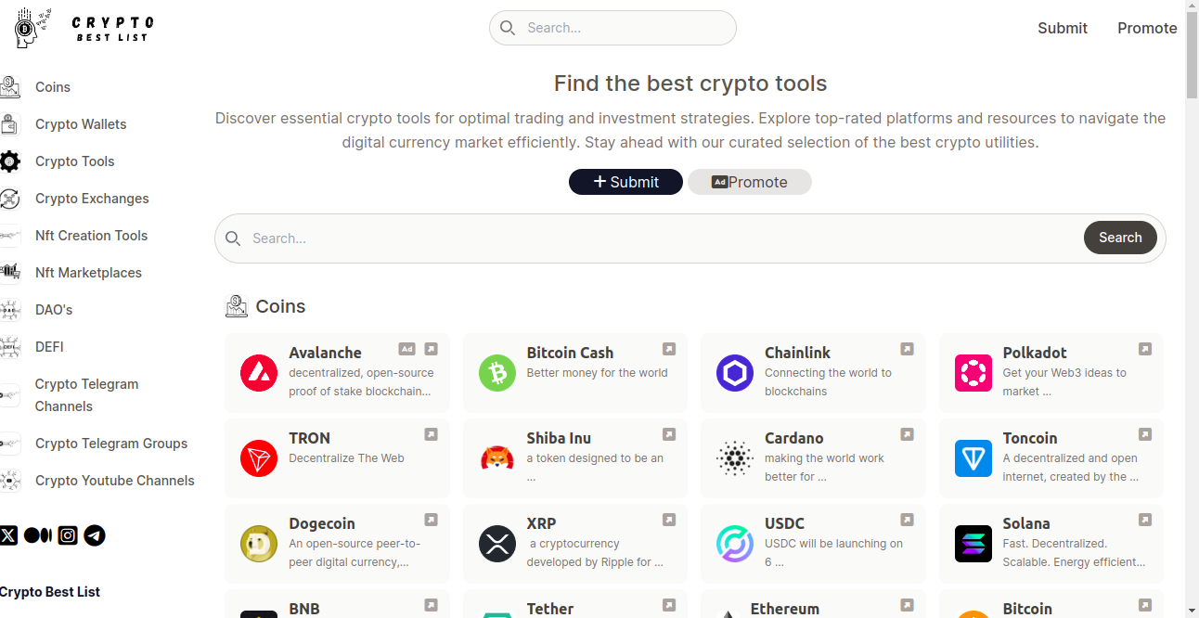The height and width of the screenshot is (618, 1199).
Task: Open external link arrow on Polkadot card
Action: (1145, 349)
